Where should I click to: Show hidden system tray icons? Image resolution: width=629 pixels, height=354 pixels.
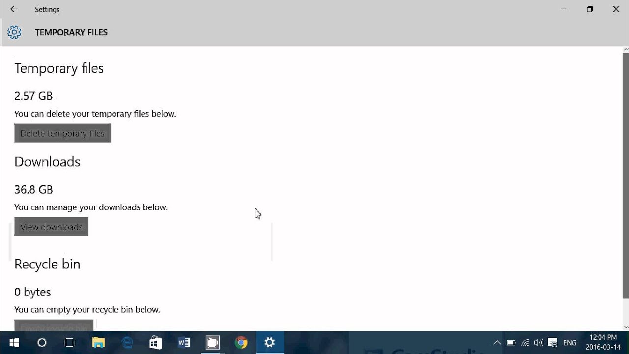point(497,343)
